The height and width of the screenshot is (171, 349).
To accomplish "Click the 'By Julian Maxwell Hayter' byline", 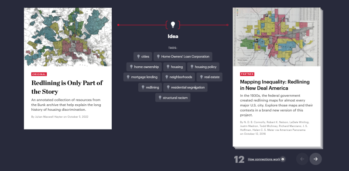I will pyautogui.click(x=60, y=116).
